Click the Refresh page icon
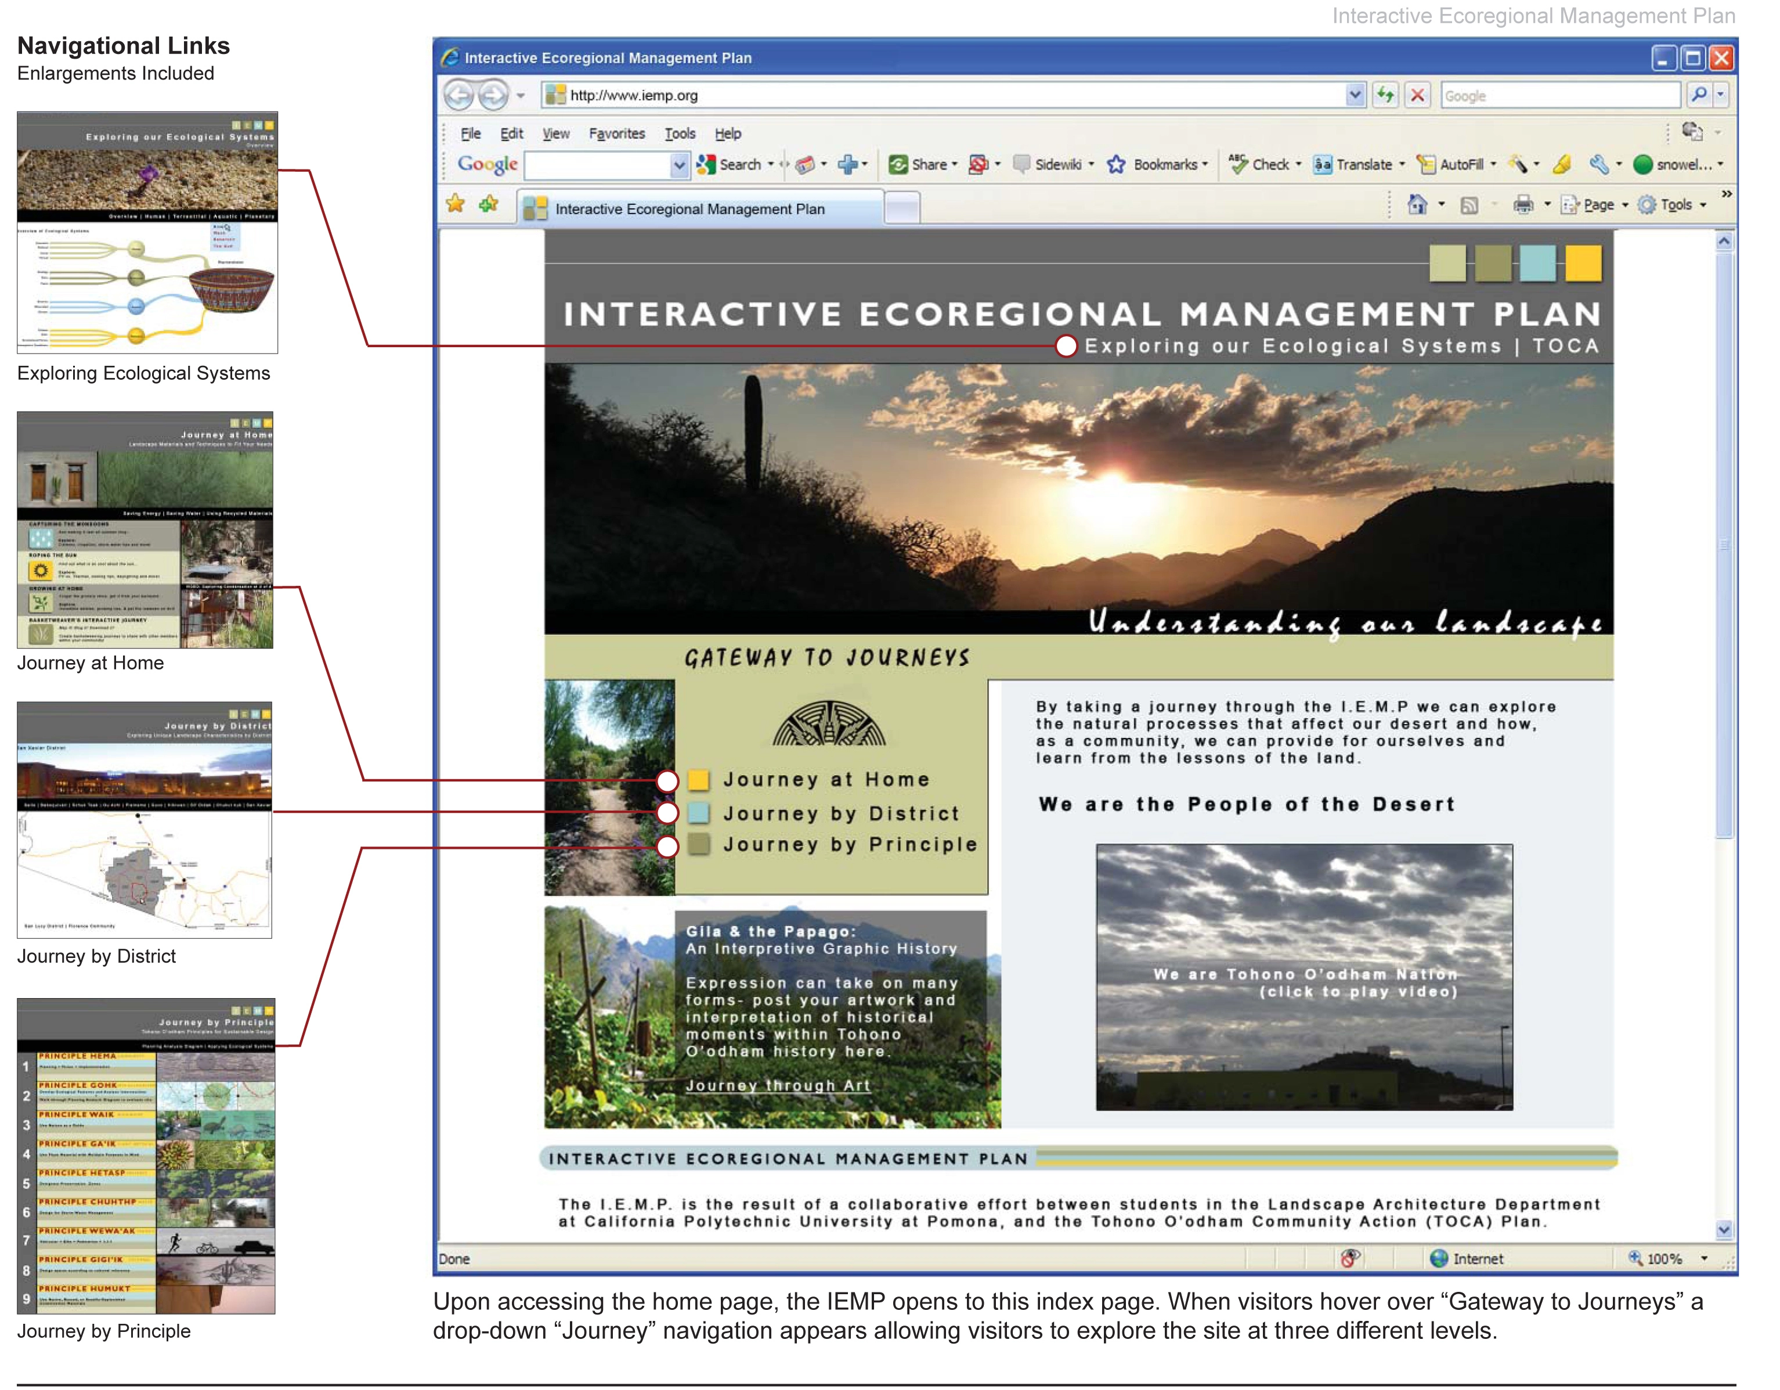The image size is (1780, 1390). pyautogui.click(x=1385, y=95)
